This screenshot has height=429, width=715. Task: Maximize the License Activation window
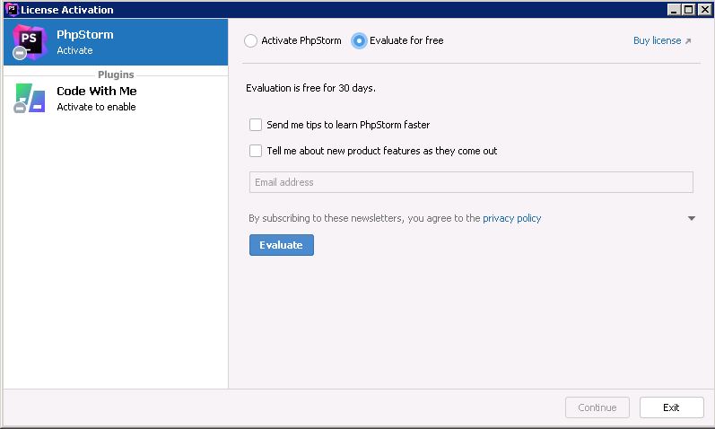(688, 9)
